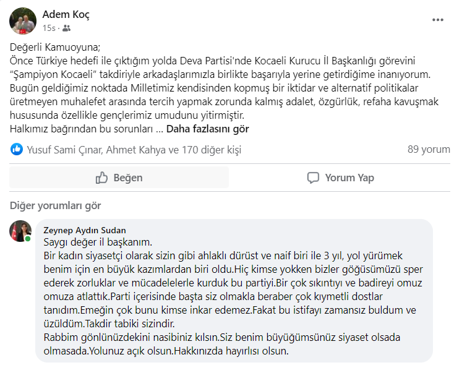
Task: Open the three-dot post options menu
Action: coord(438,20)
